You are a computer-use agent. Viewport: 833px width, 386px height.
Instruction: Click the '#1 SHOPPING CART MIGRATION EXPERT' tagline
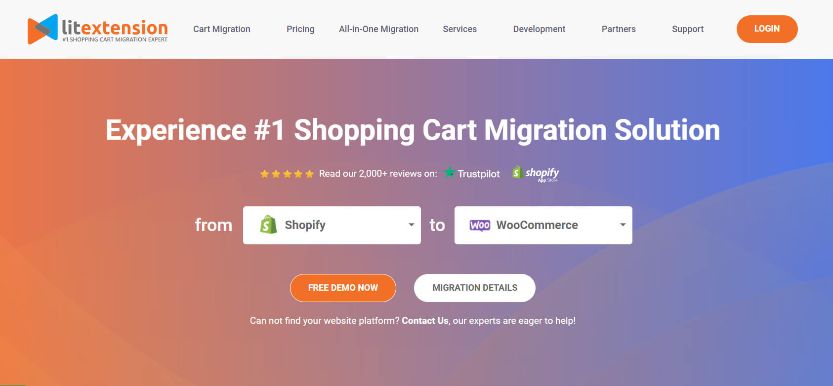pos(115,39)
